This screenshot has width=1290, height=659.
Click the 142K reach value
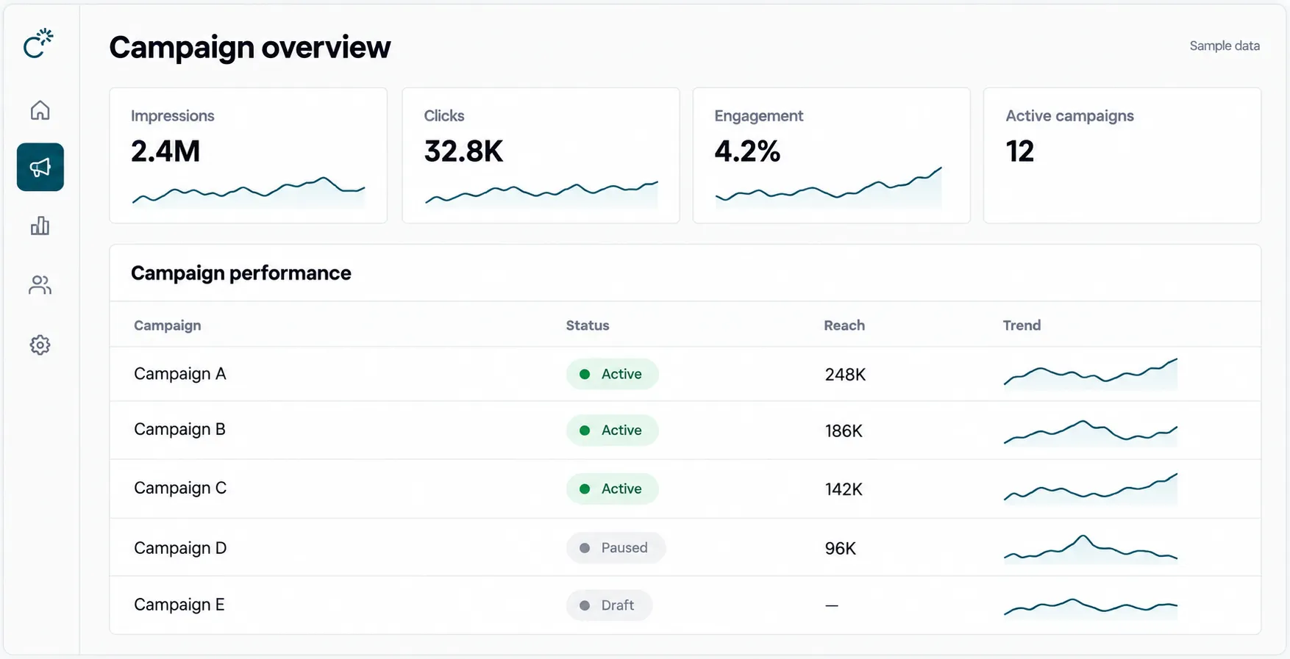pos(844,489)
